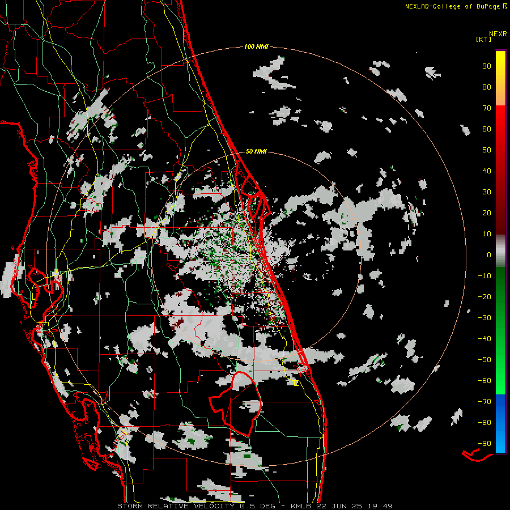The height and width of the screenshot is (510, 510).
Task: Click the -30 value on velocity scale
Action: pyautogui.click(x=484, y=318)
